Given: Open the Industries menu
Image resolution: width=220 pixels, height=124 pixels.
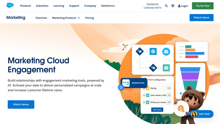Looking at the screenshot, I should [42, 6].
